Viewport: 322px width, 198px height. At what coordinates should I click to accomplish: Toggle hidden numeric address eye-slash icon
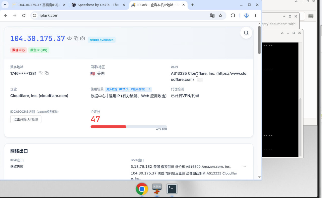(x=41, y=73)
